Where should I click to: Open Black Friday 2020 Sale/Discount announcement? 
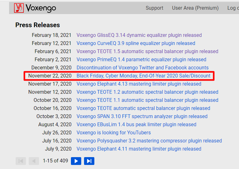tap(143, 76)
